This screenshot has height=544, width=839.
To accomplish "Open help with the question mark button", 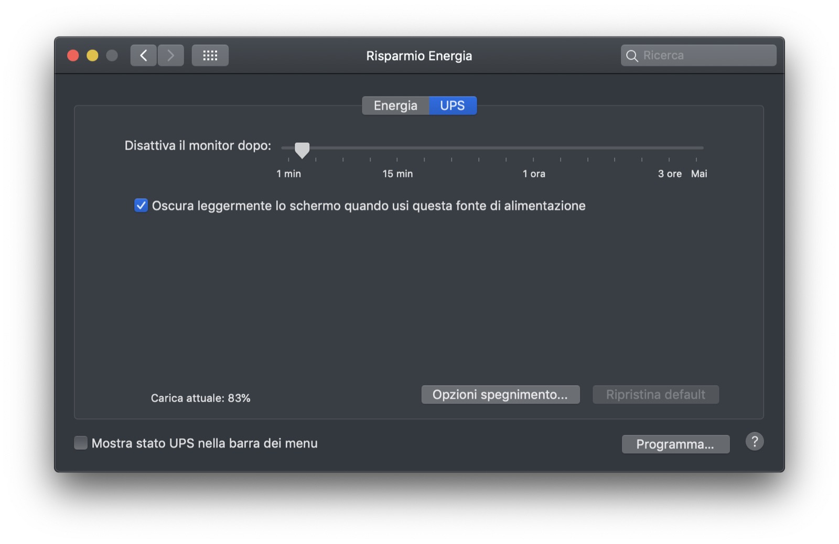I will 754,442.
